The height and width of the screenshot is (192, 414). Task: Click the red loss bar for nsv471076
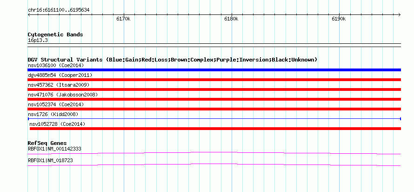click(214, 99)
